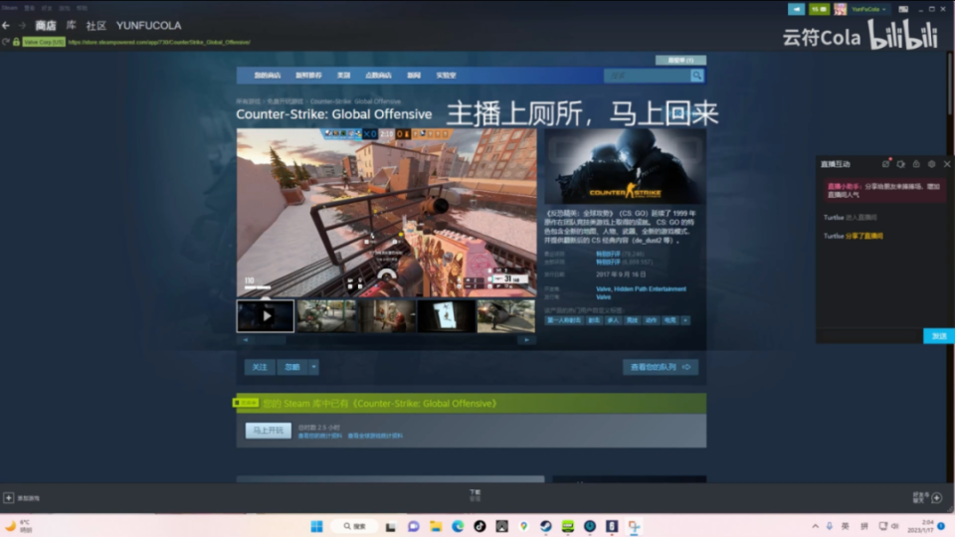Open File Explorer from the taskbar
955x537 pixels.
click(436, 526)
